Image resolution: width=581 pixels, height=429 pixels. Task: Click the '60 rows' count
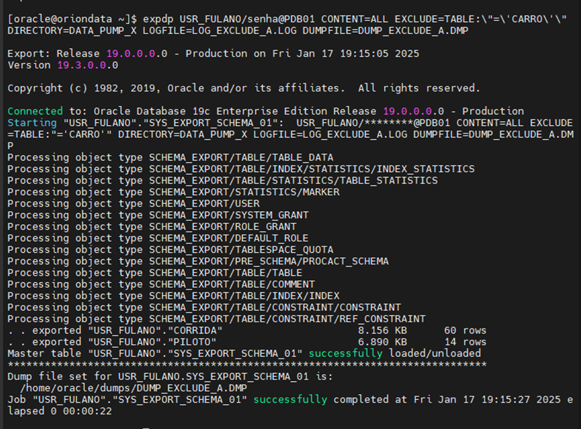pos(465,331)
